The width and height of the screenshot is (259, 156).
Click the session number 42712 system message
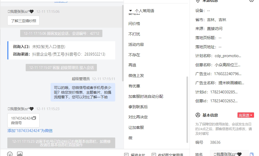[x=61, y=33]
